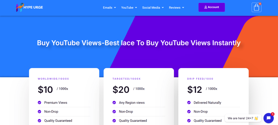Image resolution: width=278 pixels, height=125 pixels.
Task: Open the YouTube menu
Action: [x=129, y=8]
